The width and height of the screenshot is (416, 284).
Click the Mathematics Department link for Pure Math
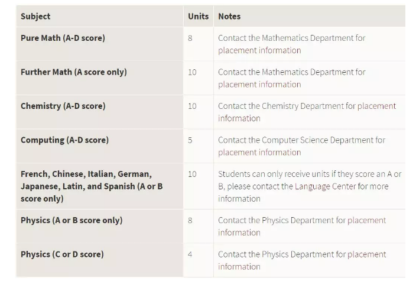[307, 38]
